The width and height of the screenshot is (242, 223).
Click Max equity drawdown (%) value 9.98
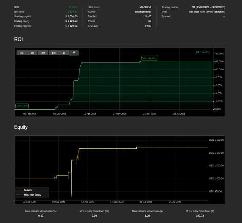94,216
